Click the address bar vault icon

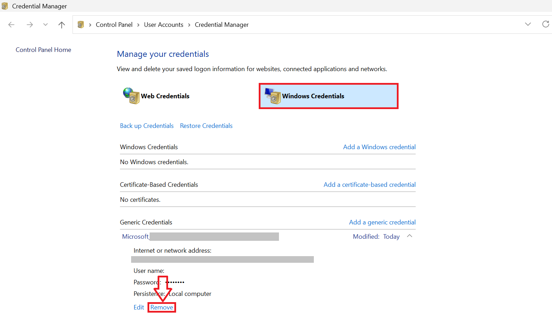click(x=81, y=25)
